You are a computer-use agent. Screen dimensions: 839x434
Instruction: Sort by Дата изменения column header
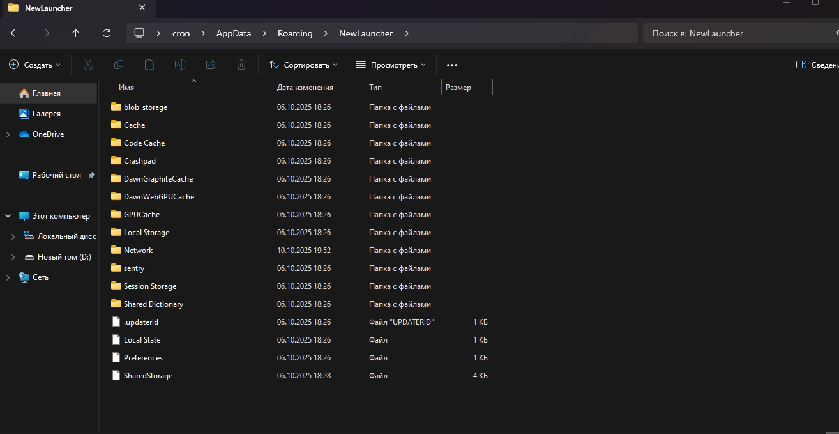tap(305, 88)
